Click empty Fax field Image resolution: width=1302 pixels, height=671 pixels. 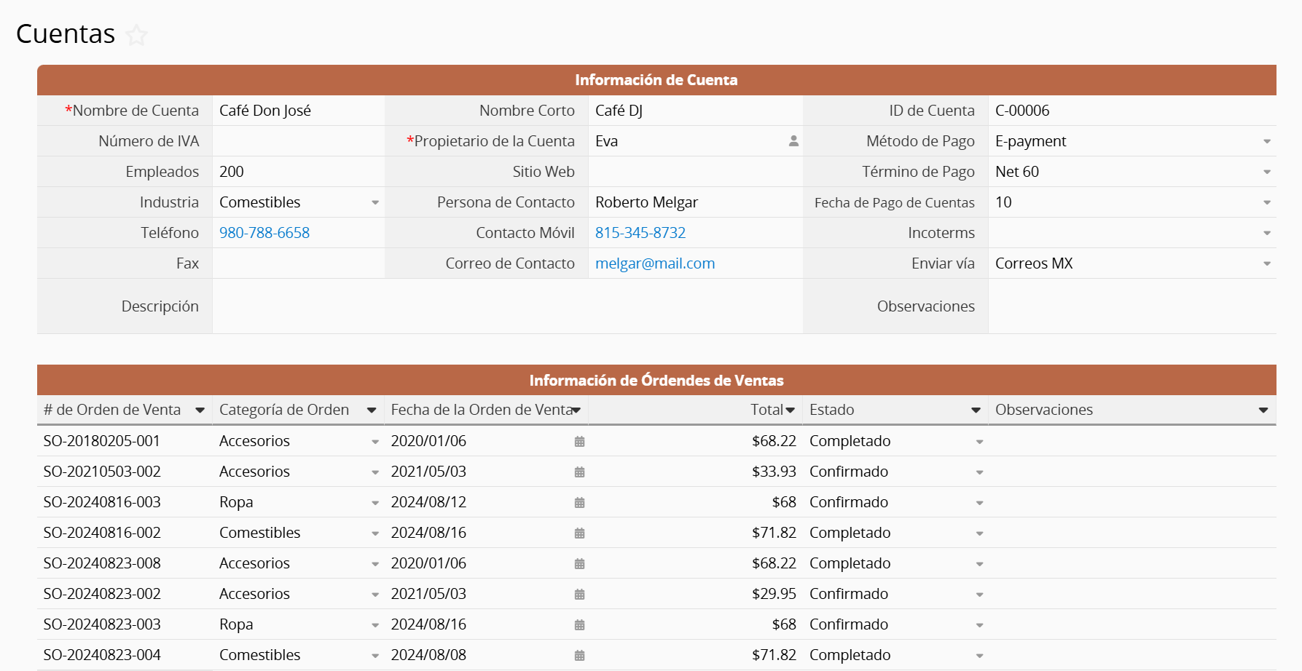coord(298,263)
